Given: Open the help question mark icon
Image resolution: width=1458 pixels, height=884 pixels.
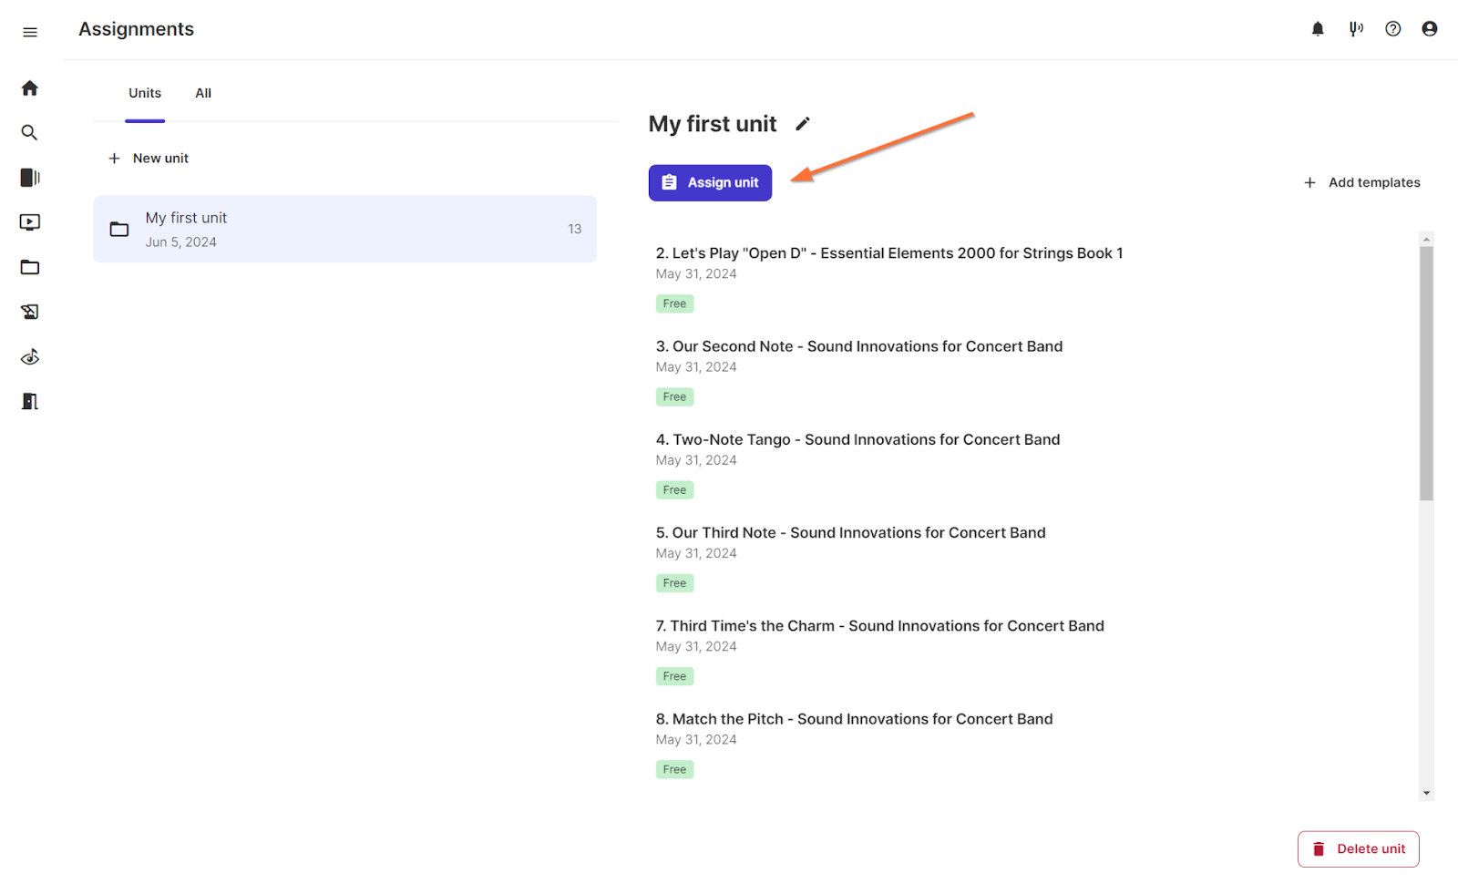Looking at the screenshot, I should (1392, 29).
